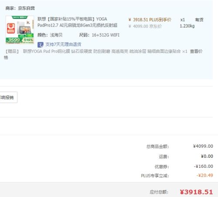Click the 运费 shipping fee ¥0.00
218x197 pixels.
pyautogui.click(x=207, y=156)
